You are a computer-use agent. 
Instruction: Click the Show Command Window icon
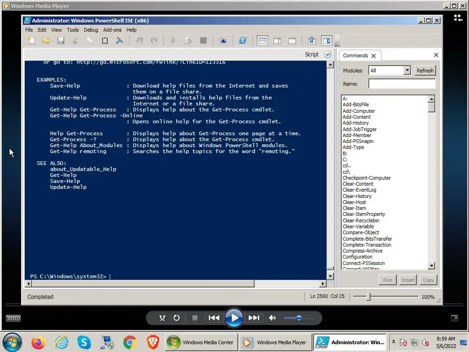311,41
